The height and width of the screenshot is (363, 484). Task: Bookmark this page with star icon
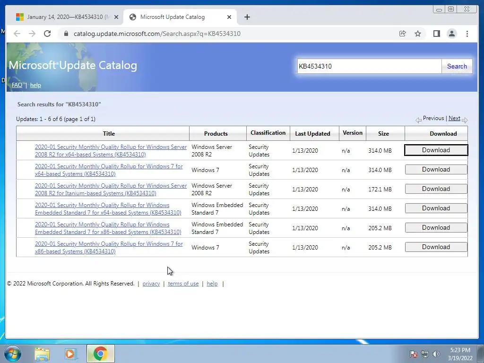click(418, 34)
